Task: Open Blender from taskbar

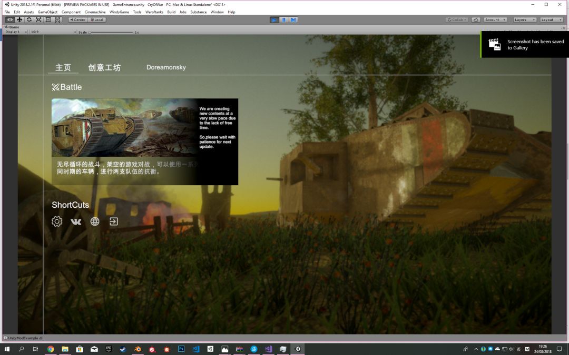Action: 138,349
